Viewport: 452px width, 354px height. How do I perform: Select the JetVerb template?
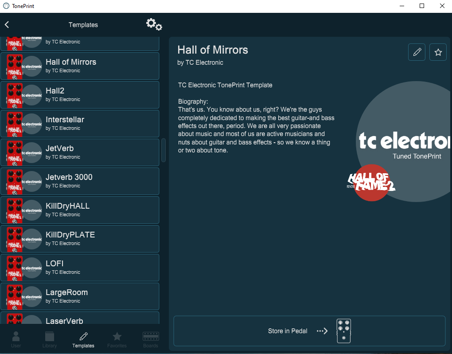[x=80, y=152]
